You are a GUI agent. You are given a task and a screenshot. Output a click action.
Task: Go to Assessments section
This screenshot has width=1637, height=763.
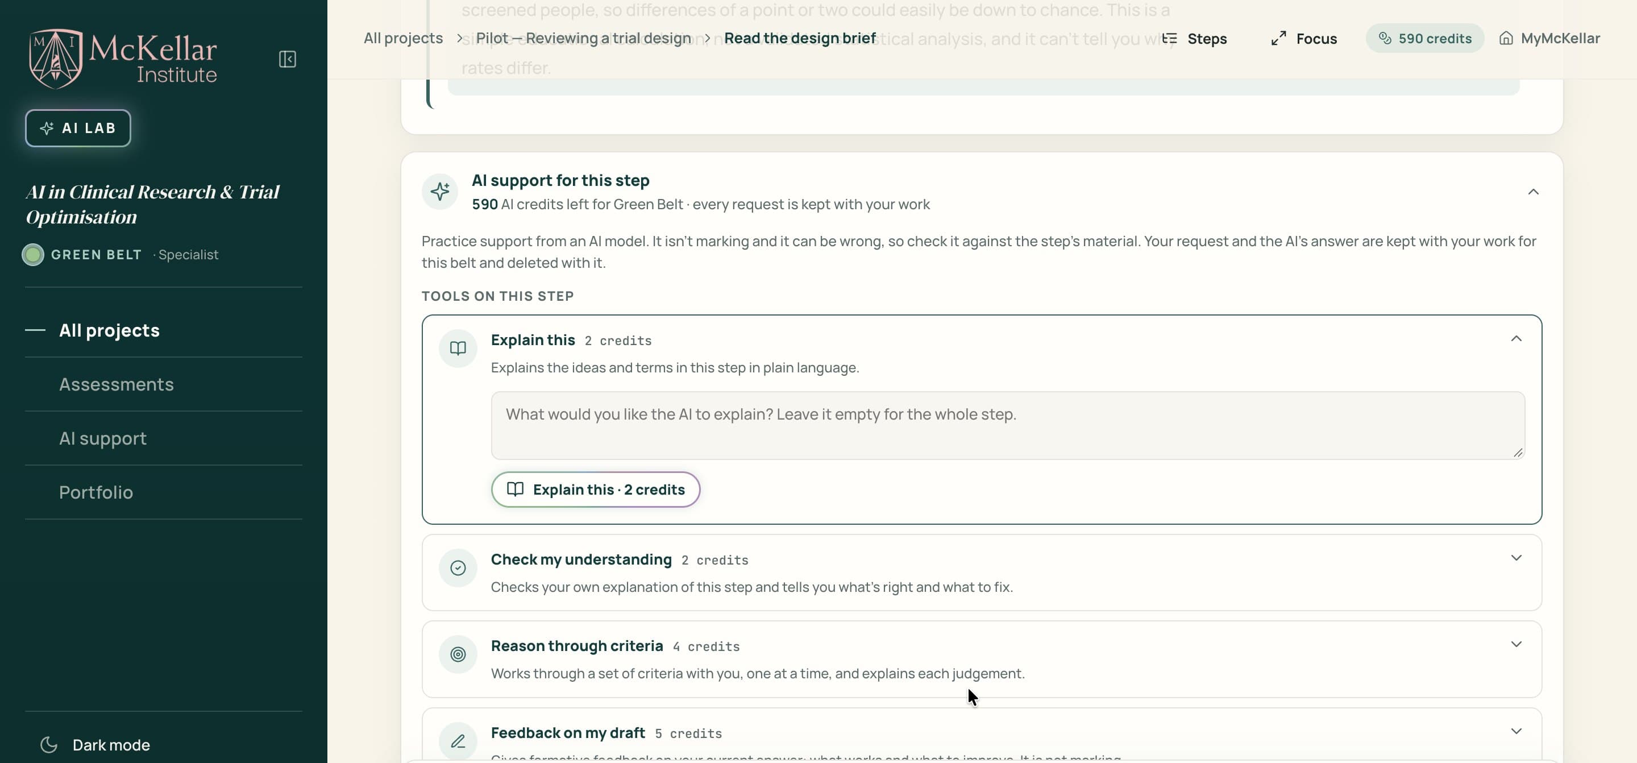click(x=117, y=384)
